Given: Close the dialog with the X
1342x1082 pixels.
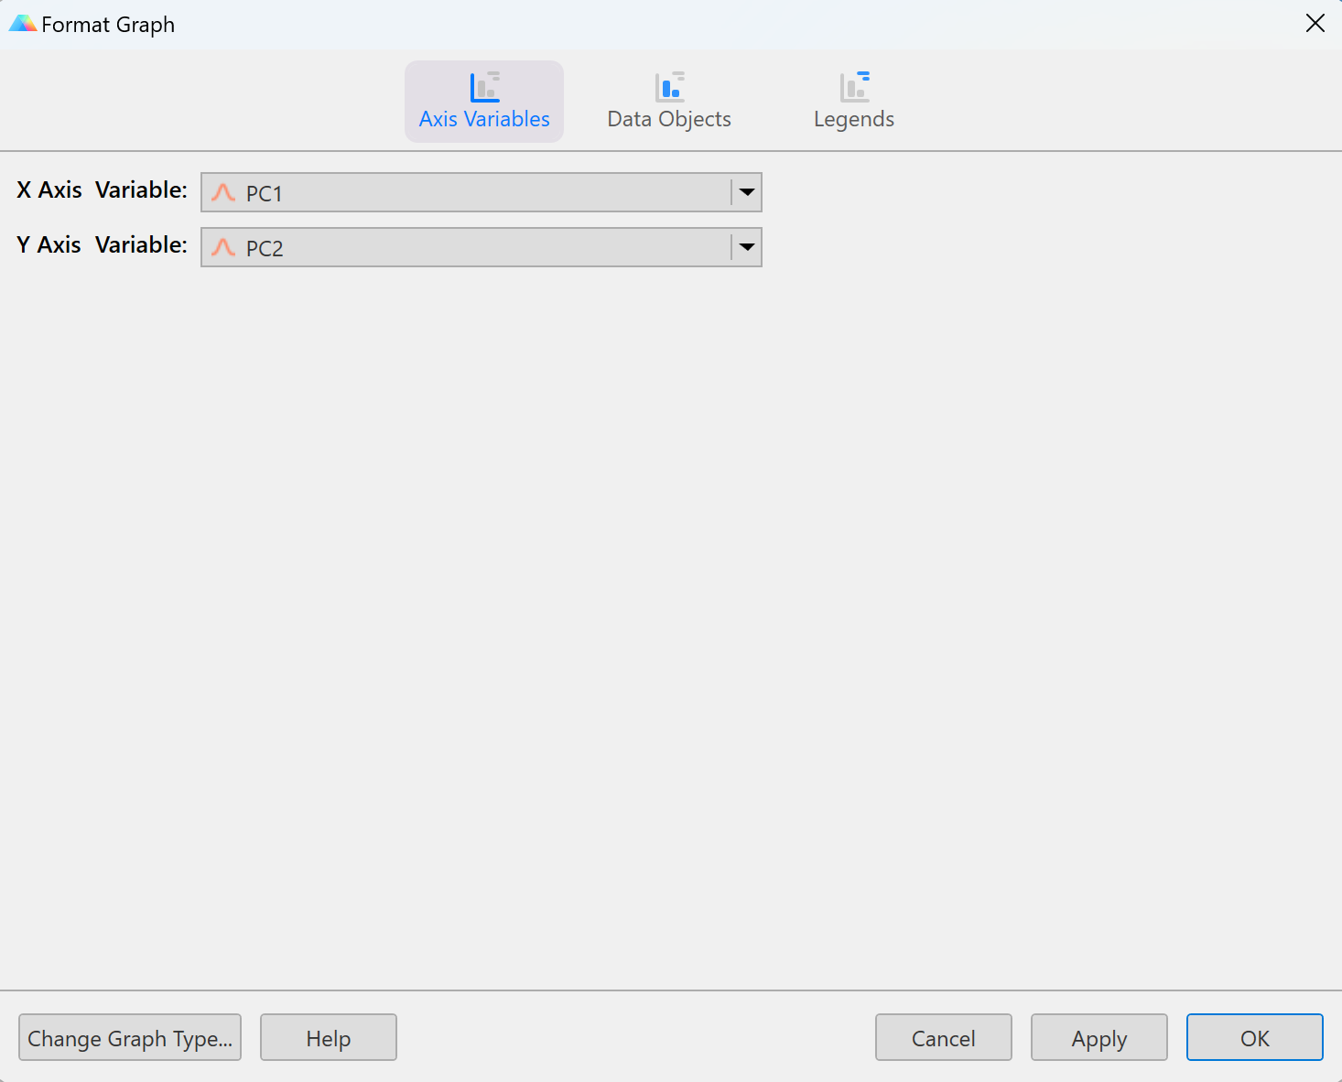Looking at the screenshot, I should pos(1315,23).
